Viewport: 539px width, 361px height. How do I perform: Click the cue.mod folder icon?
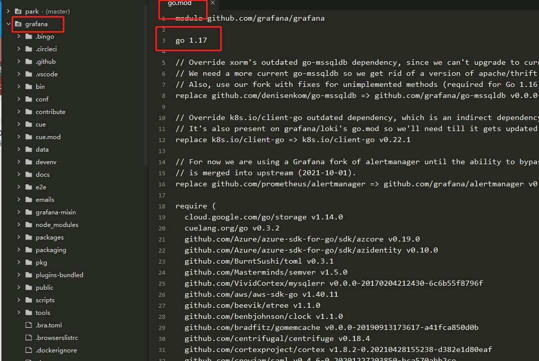click(29, 137)
